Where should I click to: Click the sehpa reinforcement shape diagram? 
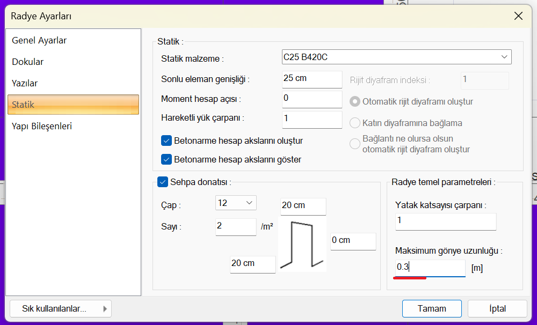[302, 245]
